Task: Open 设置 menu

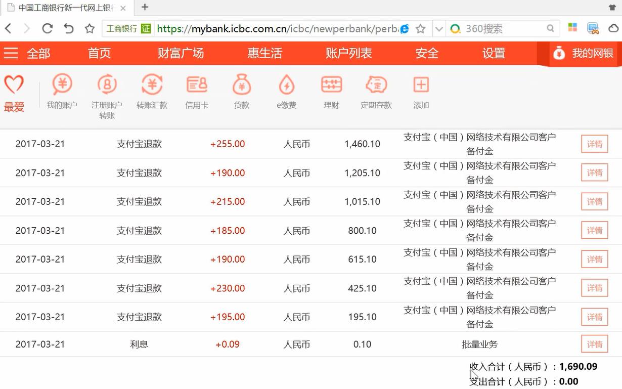Action: click(x=494, y=53)
